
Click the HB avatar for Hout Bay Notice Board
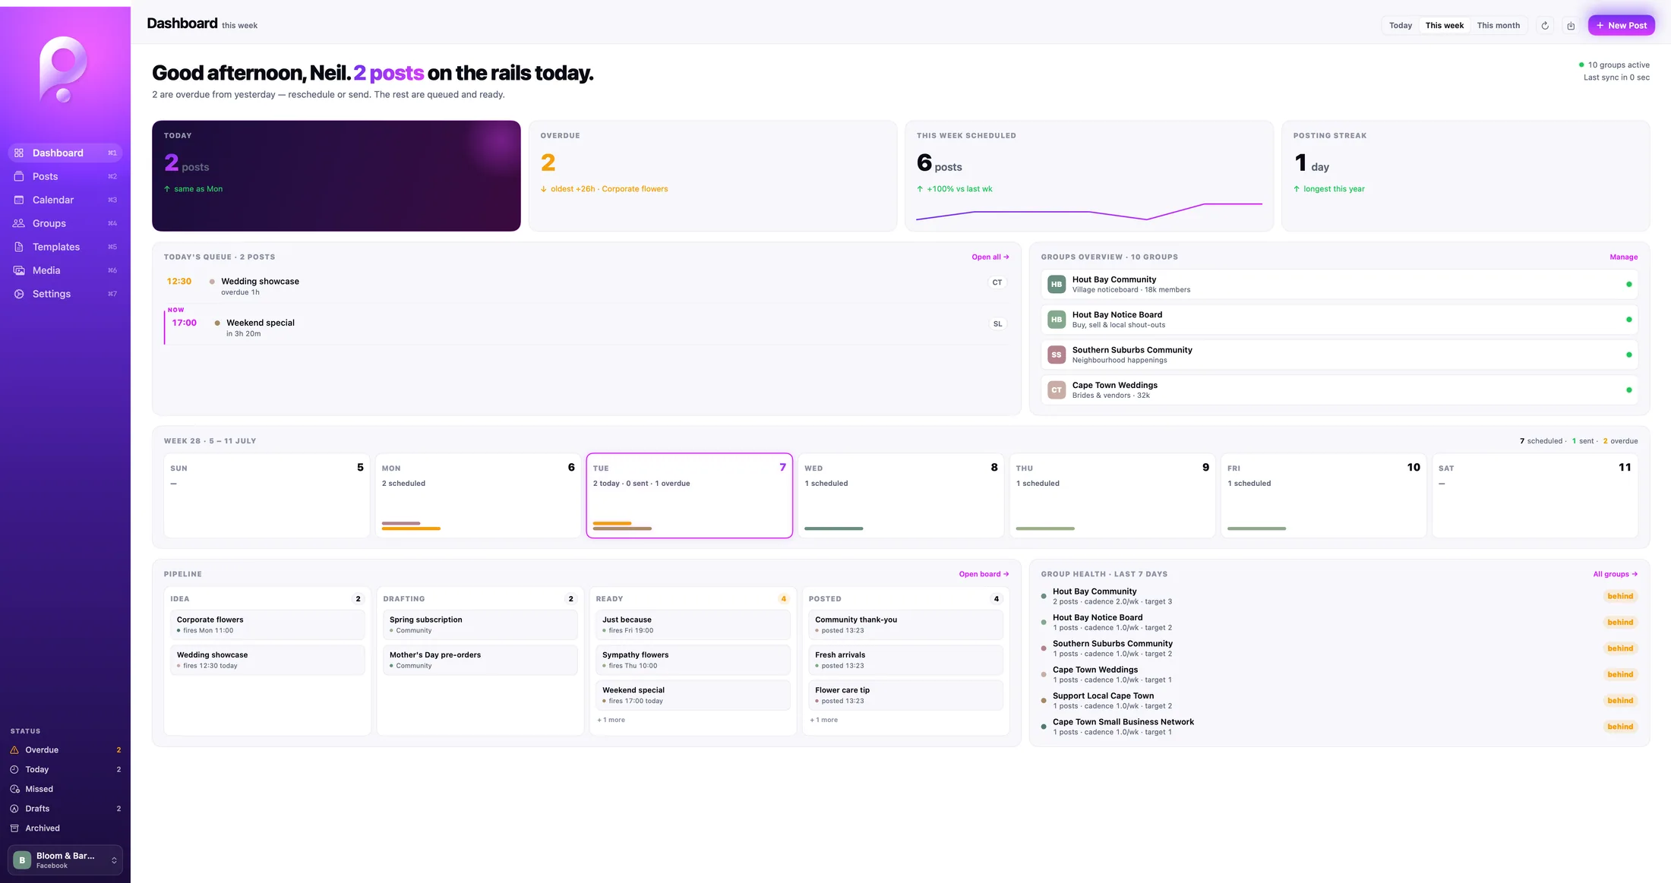[1057, 320]
